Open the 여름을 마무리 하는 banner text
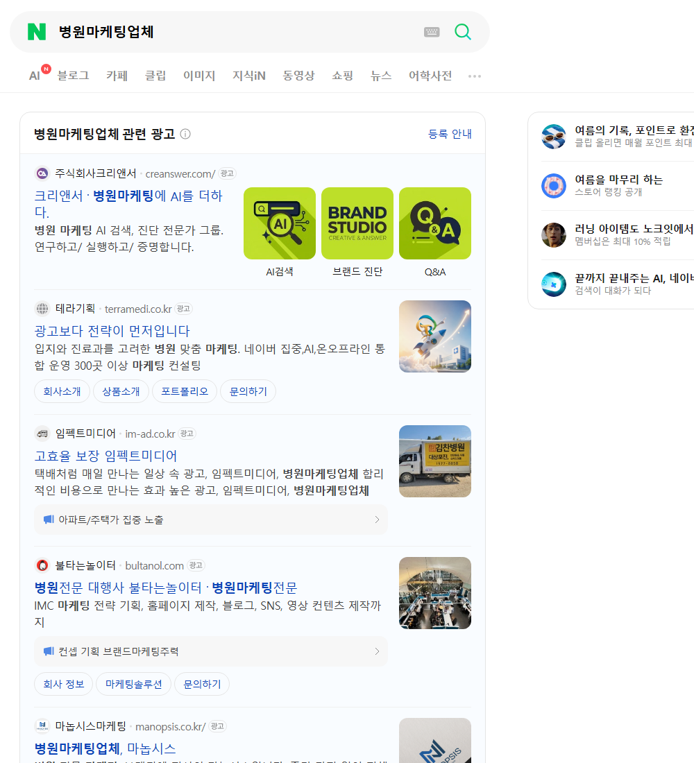 pos(618,180)
